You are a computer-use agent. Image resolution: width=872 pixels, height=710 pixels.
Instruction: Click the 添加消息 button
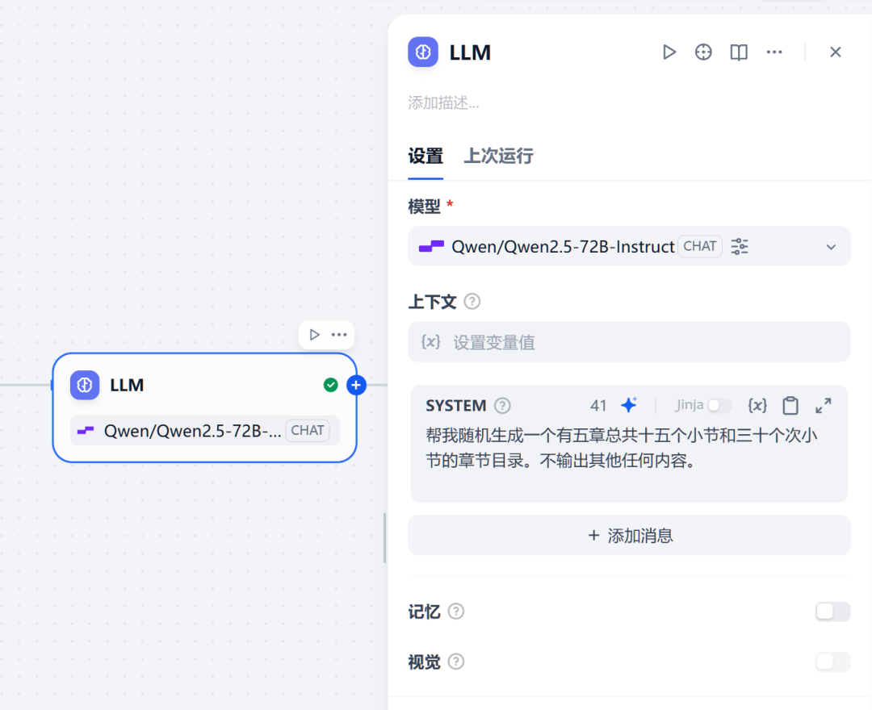629,535
